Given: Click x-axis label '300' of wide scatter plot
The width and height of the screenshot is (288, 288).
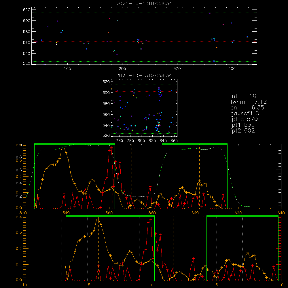Looking at the screenshot, I should pyautogui.click(x=177, y=69).
